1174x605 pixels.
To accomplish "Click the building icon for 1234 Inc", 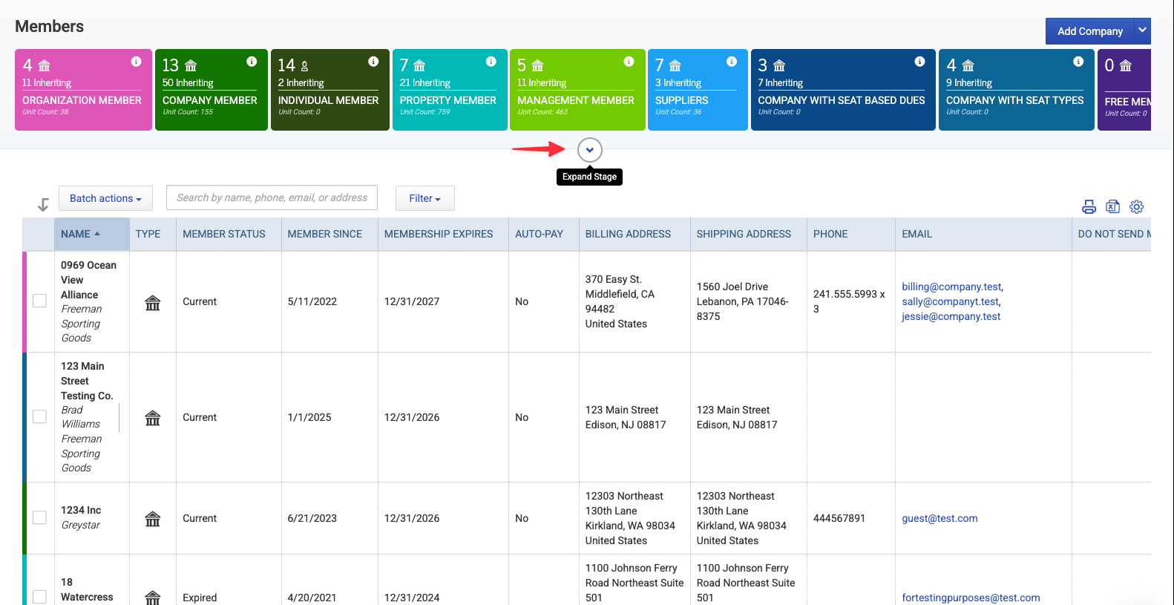I will click(152, 518).
